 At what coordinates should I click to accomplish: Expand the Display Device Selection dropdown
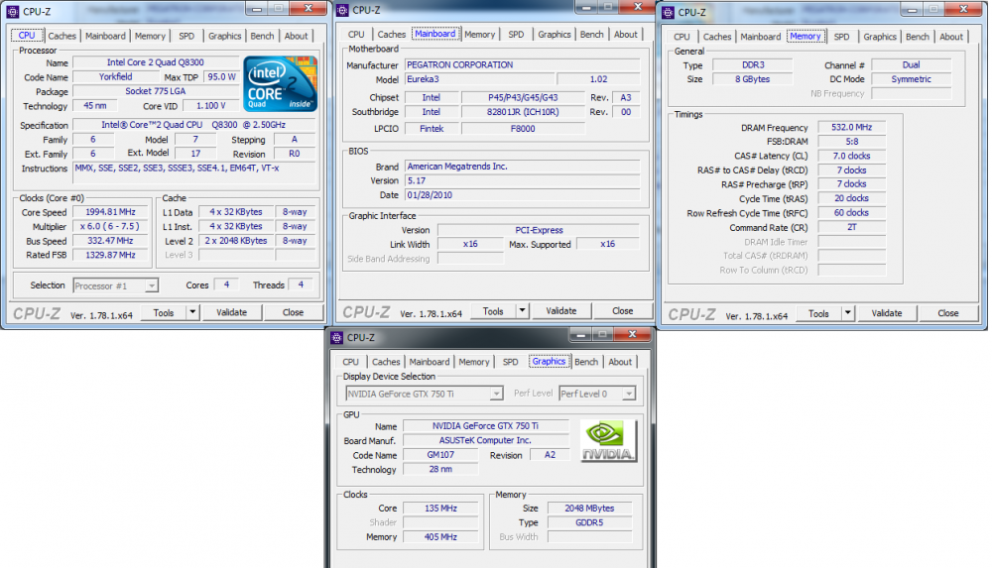click(x=497, y=394)
